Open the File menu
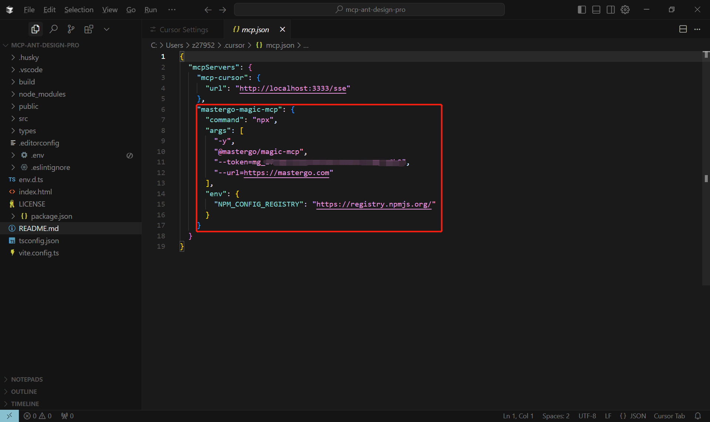 pos(29,10)
